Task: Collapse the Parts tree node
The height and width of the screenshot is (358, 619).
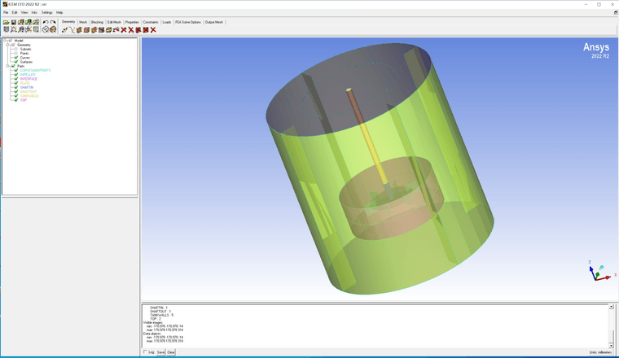Action: (8, 66)
